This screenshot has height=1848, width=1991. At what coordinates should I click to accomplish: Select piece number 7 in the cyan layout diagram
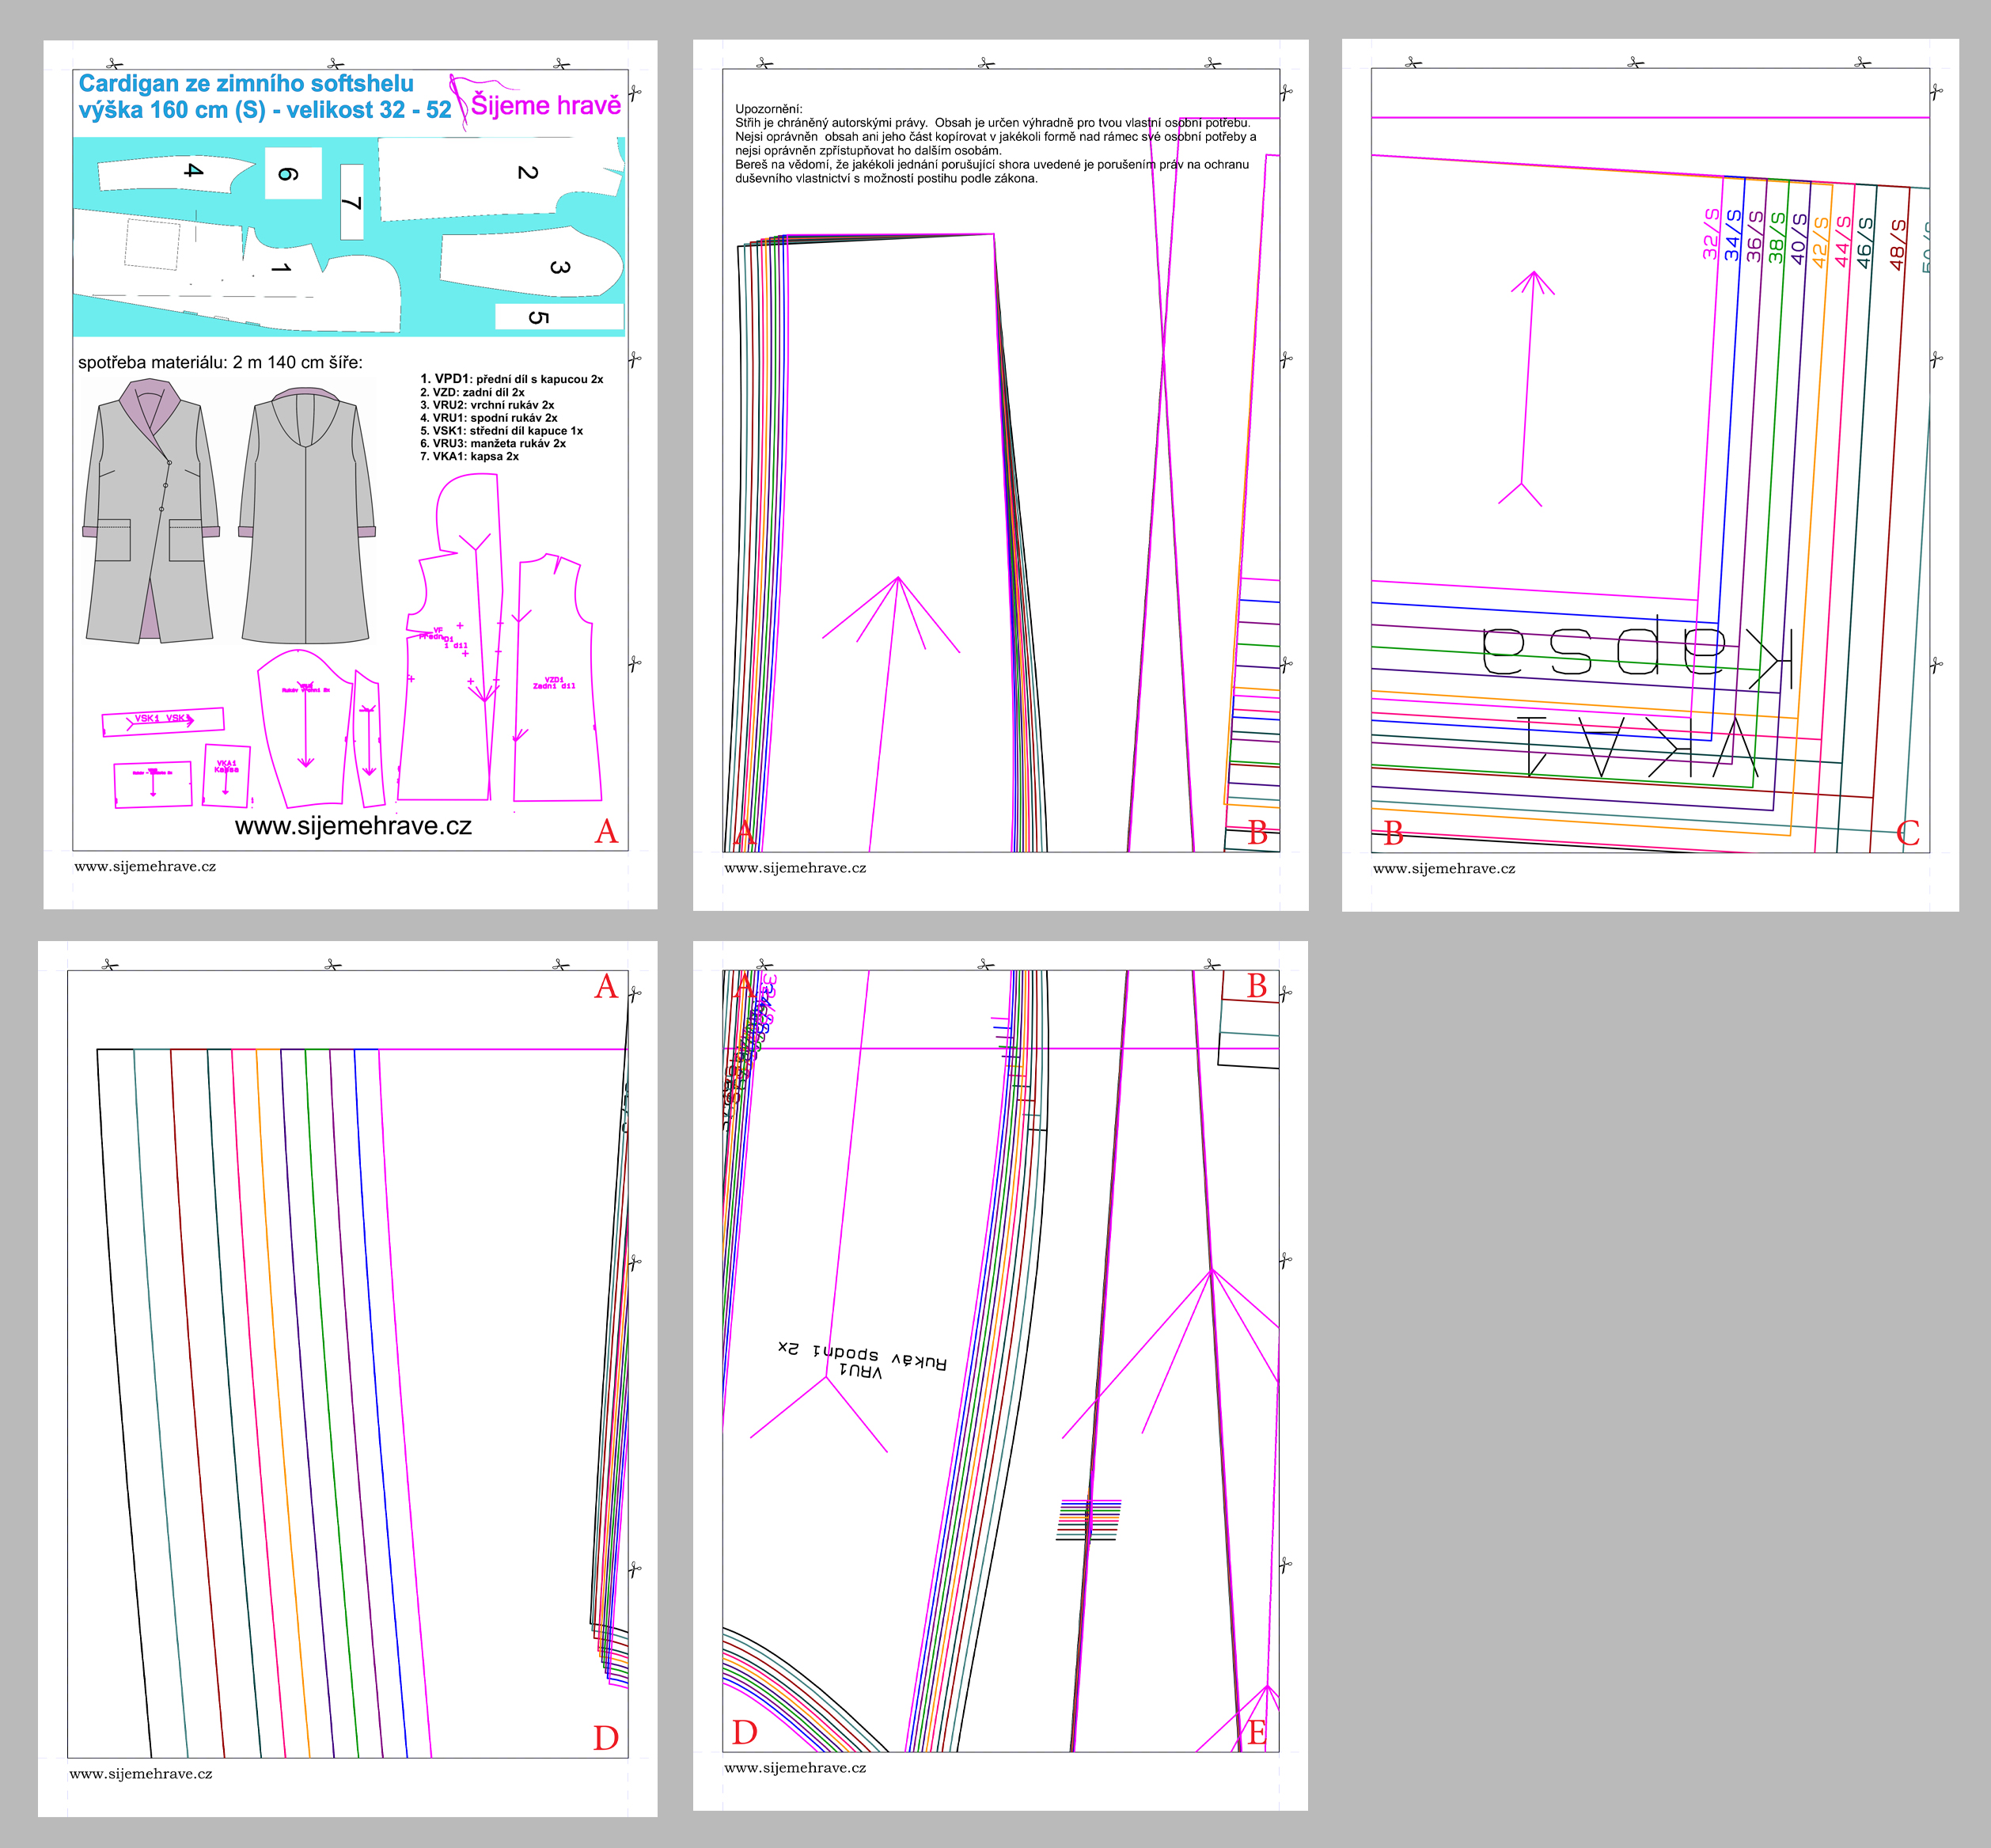[x=351, y=203]
